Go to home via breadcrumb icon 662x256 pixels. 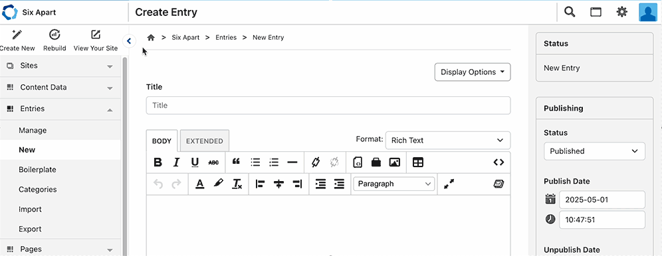[151, 38]
